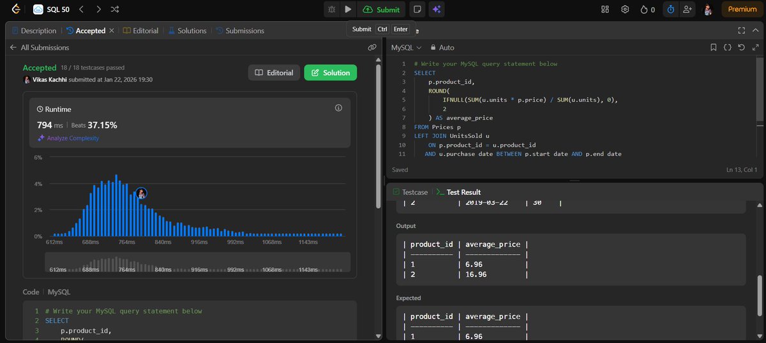Click the Code | MySQL label
This screenshot has height=343, width=766.
(x=47, y=291)
